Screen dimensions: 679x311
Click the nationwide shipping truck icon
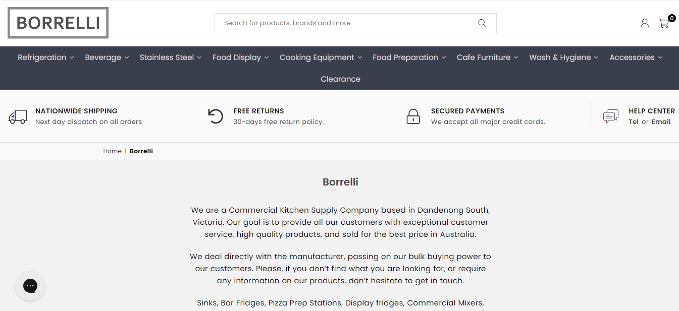(18, 116)
